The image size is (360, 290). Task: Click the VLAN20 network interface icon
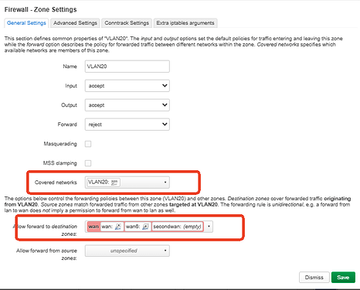click(x=114, y=183)
